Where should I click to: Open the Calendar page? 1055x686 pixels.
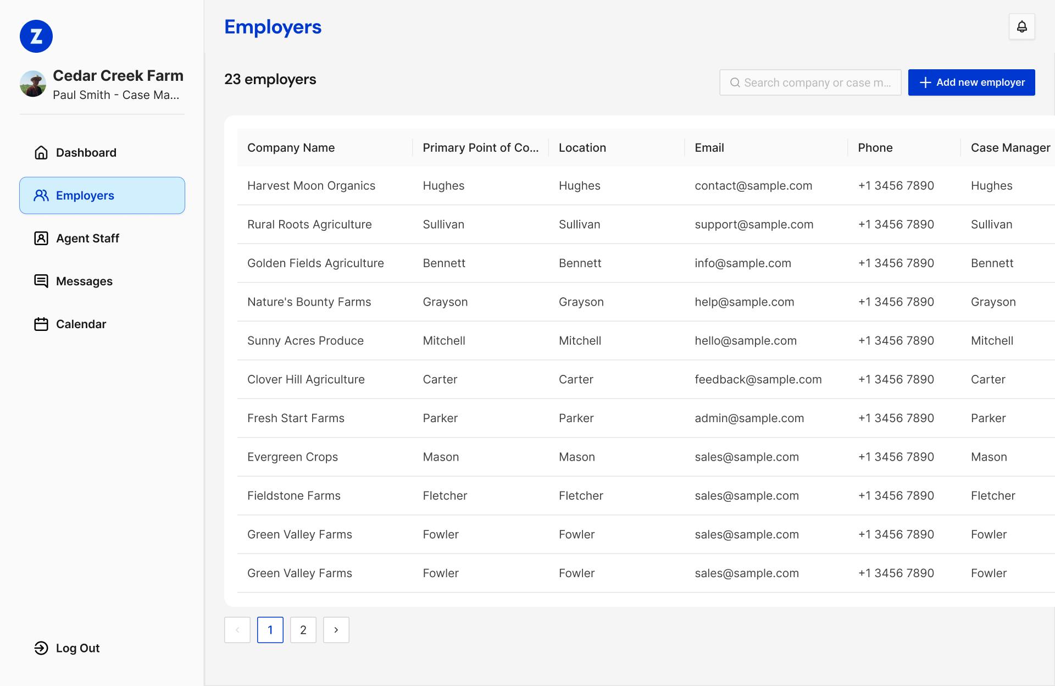click(x=81, y=324)
